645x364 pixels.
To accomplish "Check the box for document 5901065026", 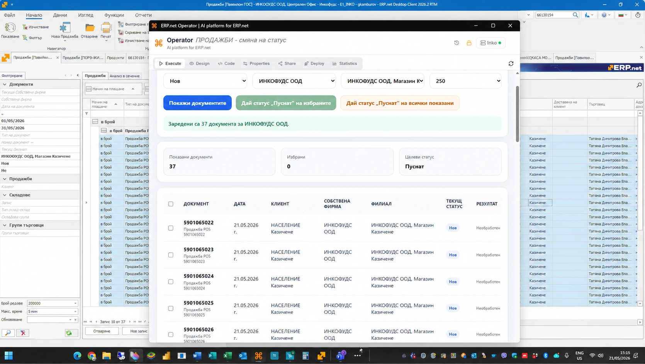I will click(171, 335).
